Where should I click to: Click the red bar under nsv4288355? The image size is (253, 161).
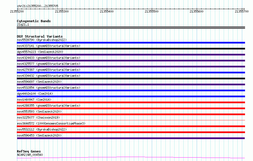pos(131,108)
